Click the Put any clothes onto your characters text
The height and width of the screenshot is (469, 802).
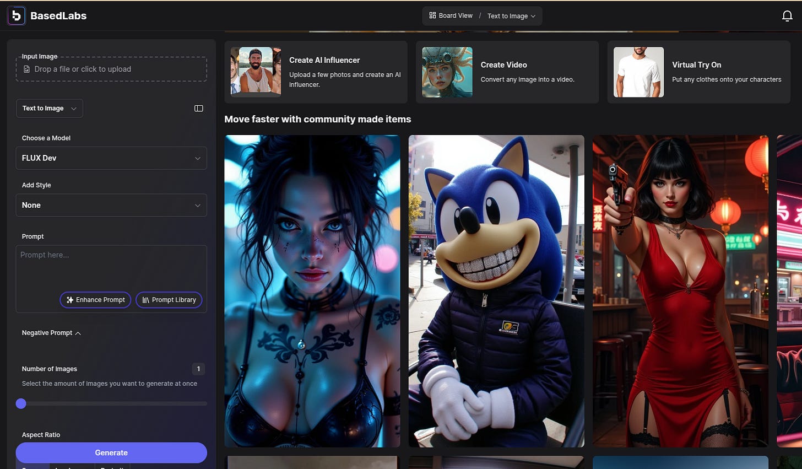click(727, 79)
